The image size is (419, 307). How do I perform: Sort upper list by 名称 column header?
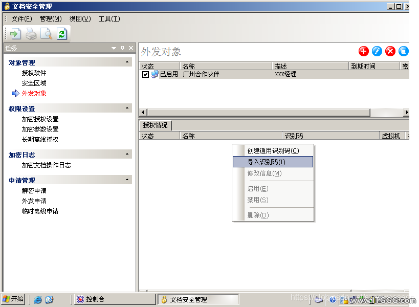click(226, 66)
